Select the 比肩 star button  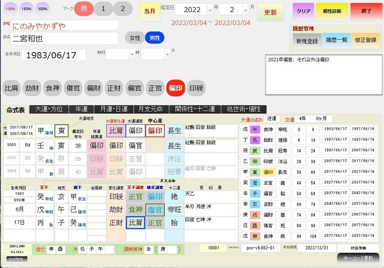11,88
